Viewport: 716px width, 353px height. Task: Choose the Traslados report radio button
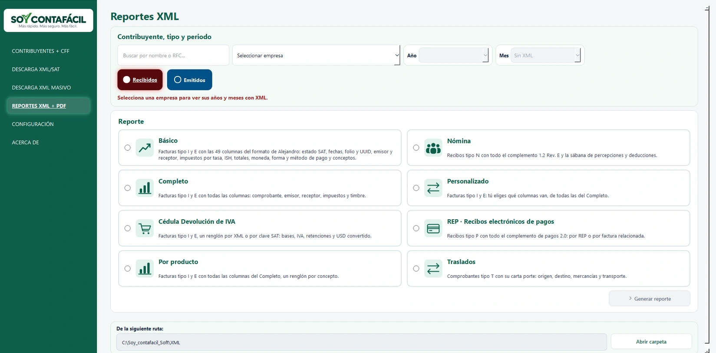(416, 269)
